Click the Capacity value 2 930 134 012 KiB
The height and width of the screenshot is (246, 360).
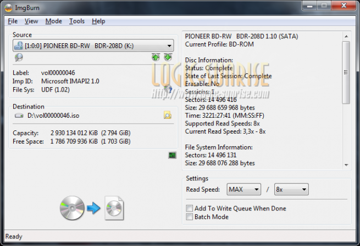(74, 133)
